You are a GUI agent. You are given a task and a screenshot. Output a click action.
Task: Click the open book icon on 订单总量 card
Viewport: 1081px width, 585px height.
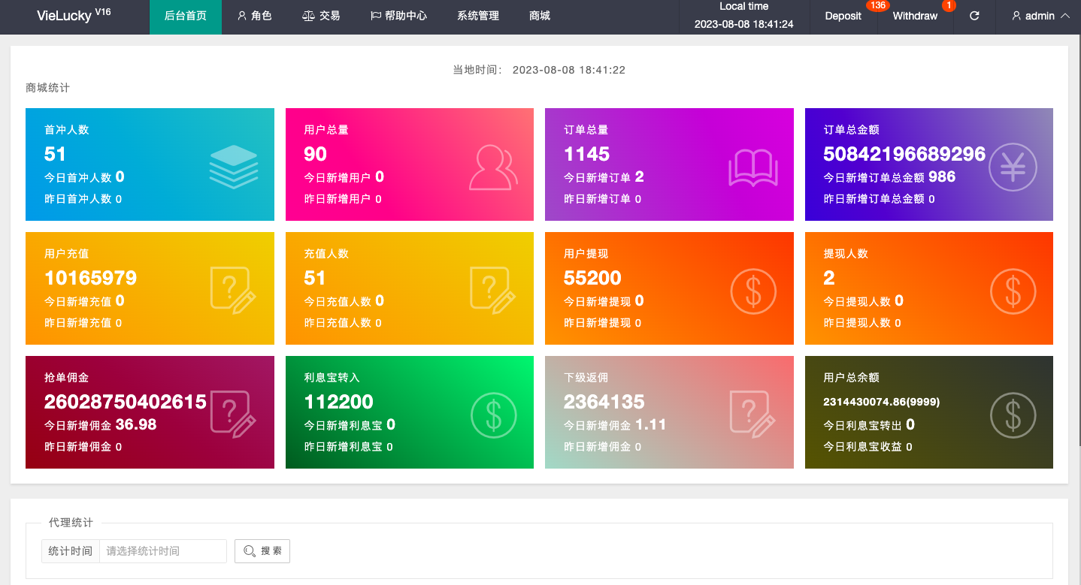tap(752, 167)
